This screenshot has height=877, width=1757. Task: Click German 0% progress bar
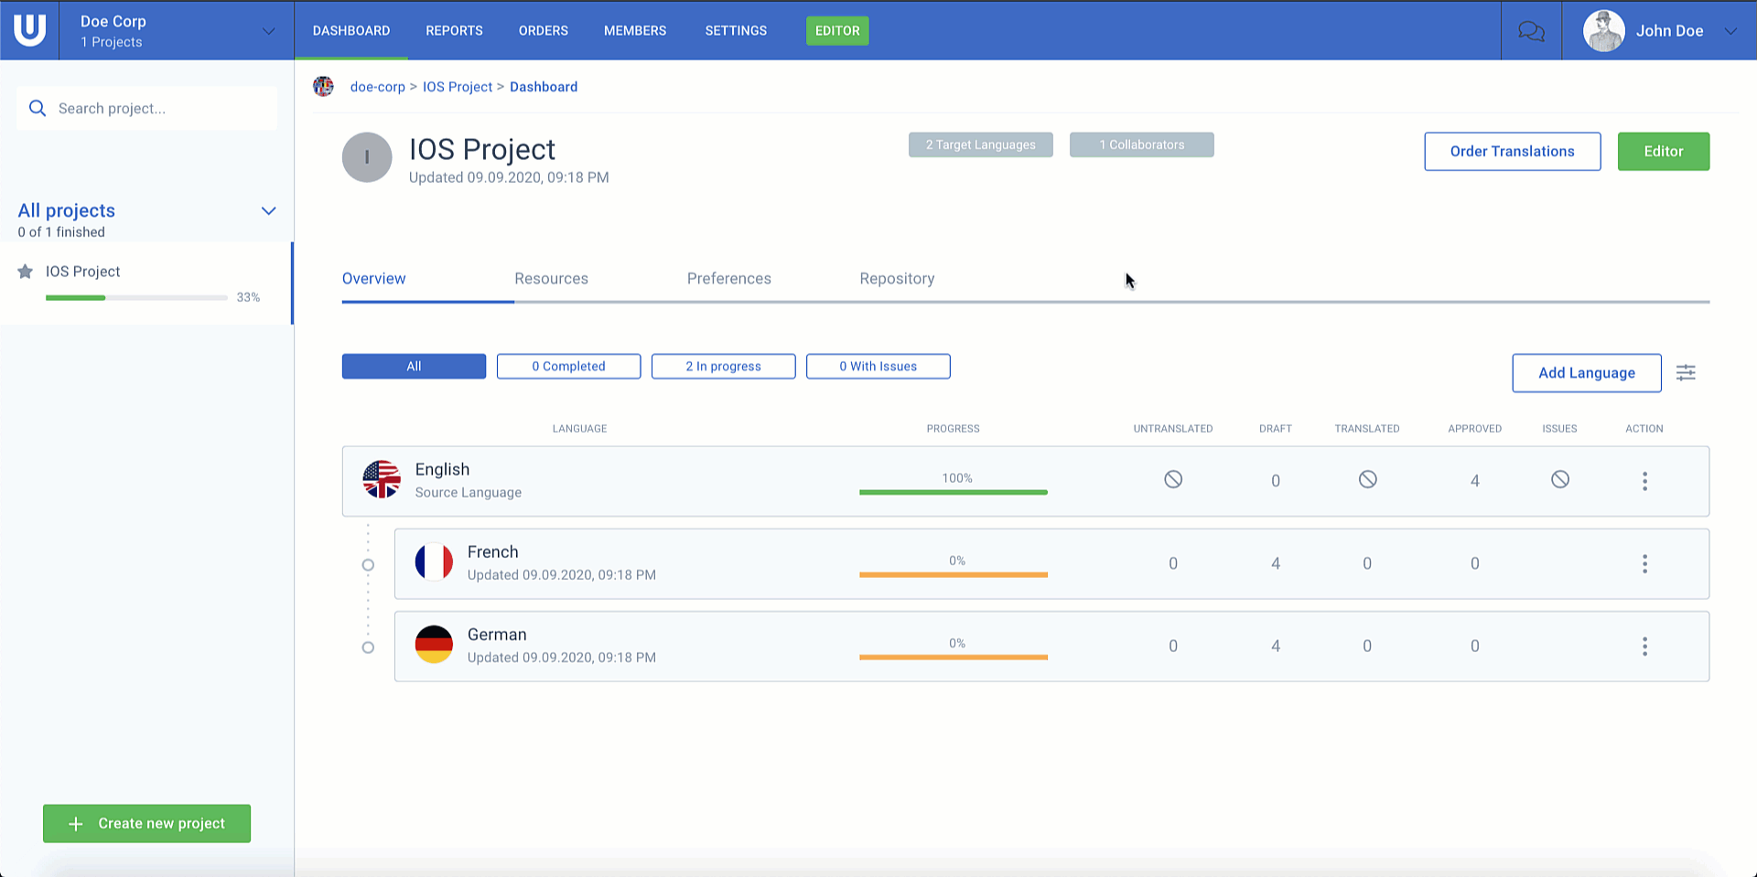click(x=953, y=657)
